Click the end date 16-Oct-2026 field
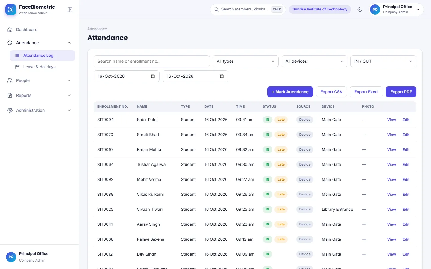431x269 pixels. point(195,76)
